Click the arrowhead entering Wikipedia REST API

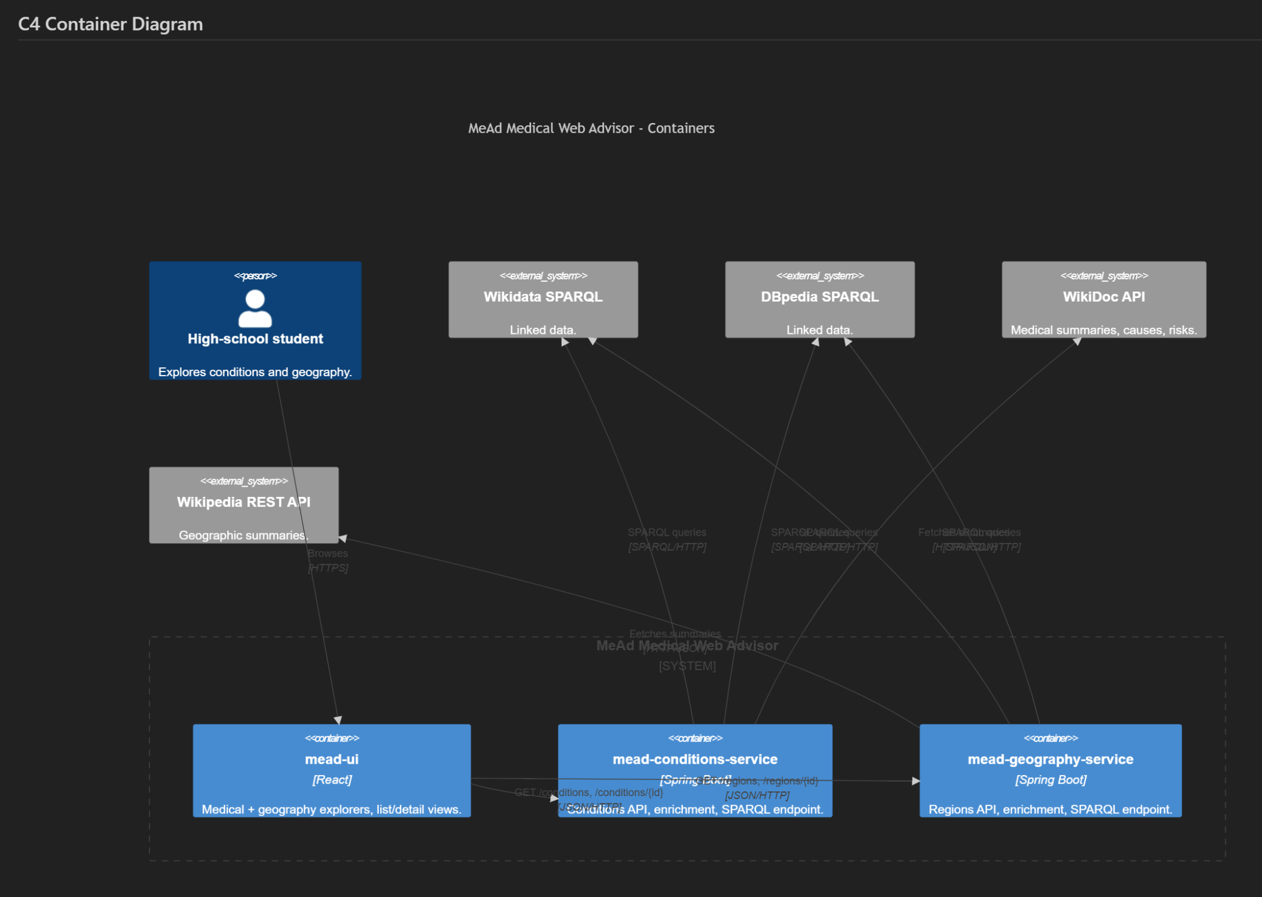click(x=343, y=538)
